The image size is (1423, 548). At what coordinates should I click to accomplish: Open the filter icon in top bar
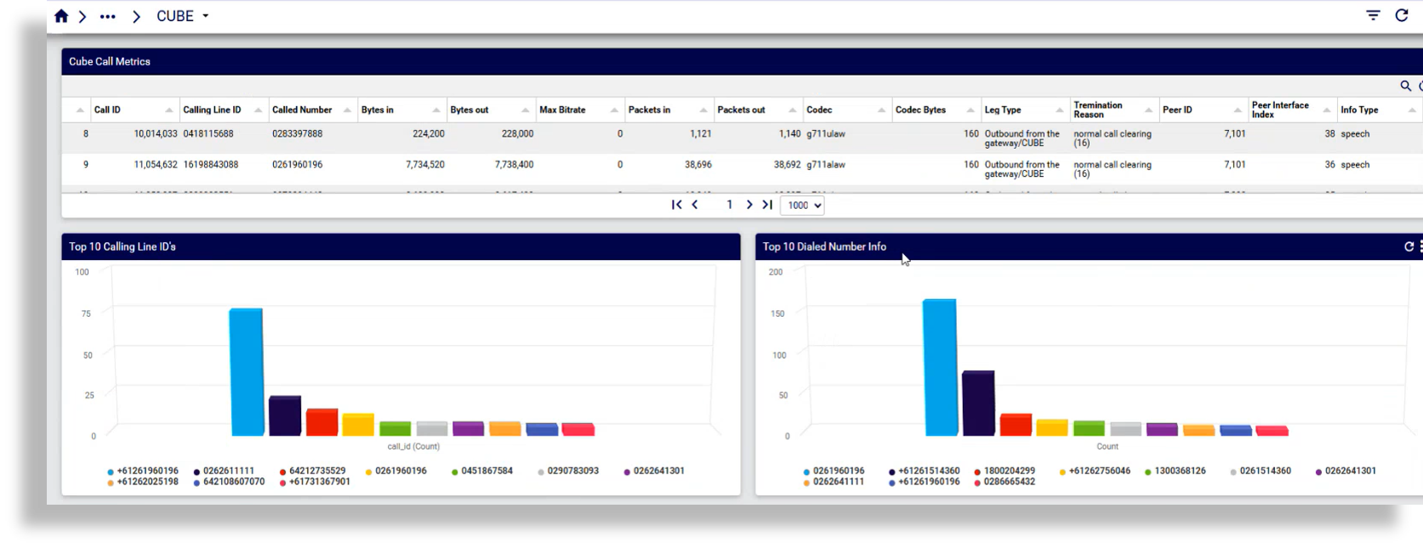pos(1373,15)
